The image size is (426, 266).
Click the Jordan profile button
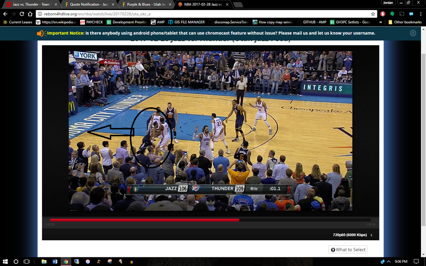click(x=388, y=3)
